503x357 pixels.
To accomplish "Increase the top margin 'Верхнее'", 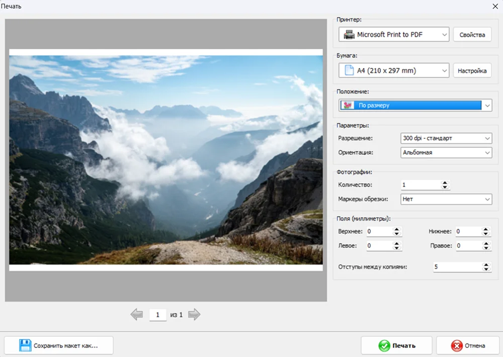I will pos(397,229).
